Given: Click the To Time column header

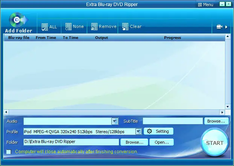Looking at the screenshot, I should click(x=71, y=38).
